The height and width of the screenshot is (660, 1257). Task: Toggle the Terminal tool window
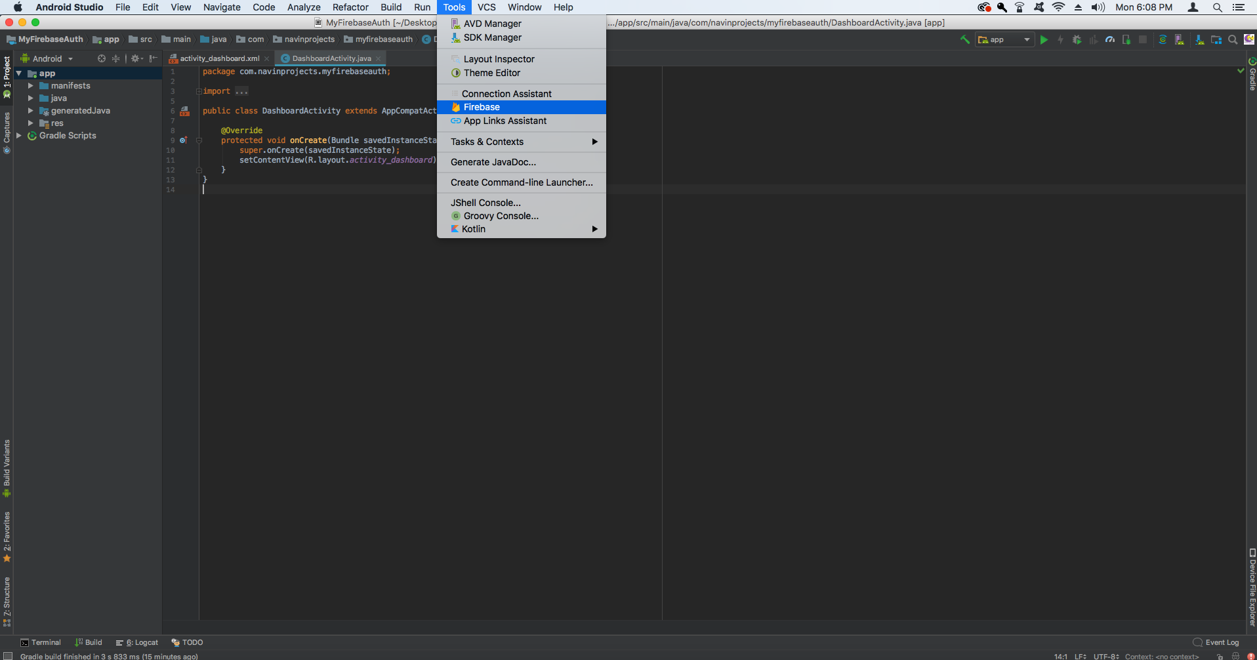click(40, 642)
